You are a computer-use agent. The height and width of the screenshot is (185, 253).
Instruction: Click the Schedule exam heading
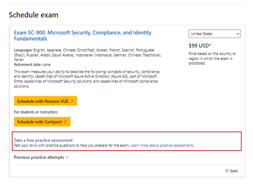click(34, 15)
